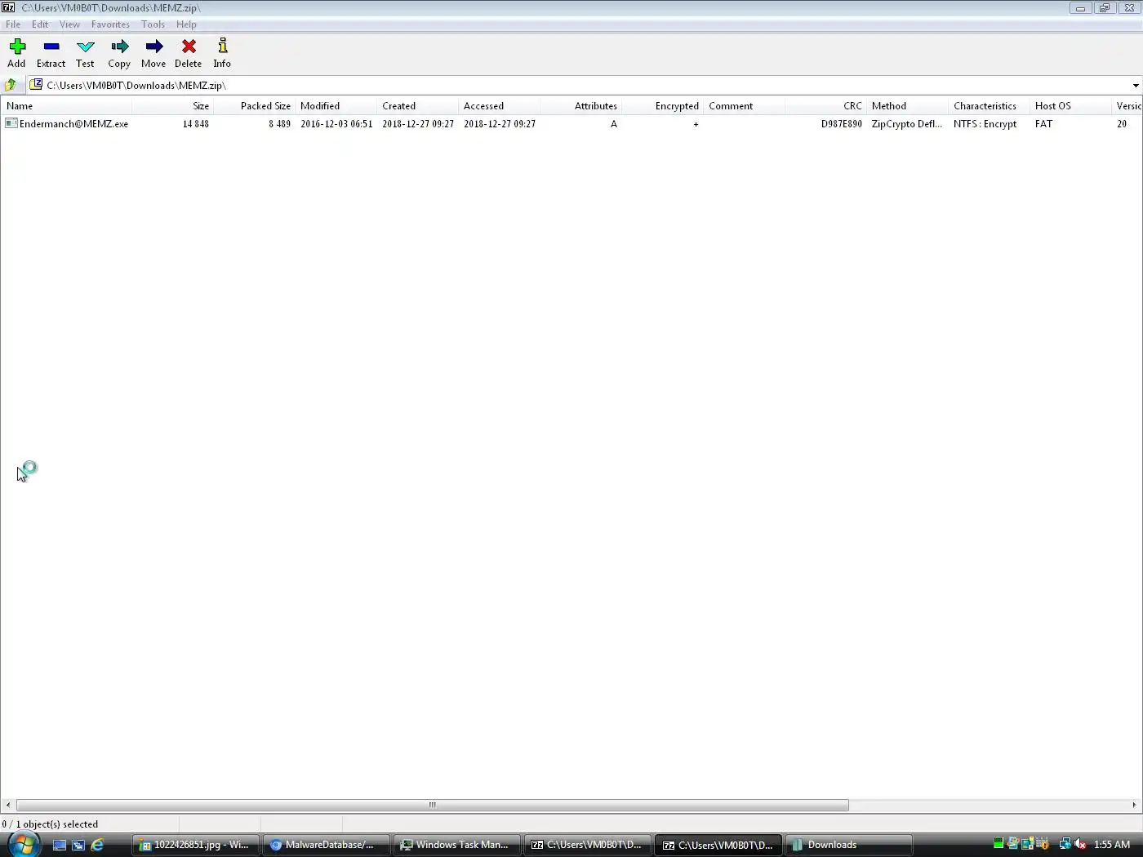Open the Help menu
Image resolution: width=1143 pixels, height=857 pixels.
pos(186,24)
